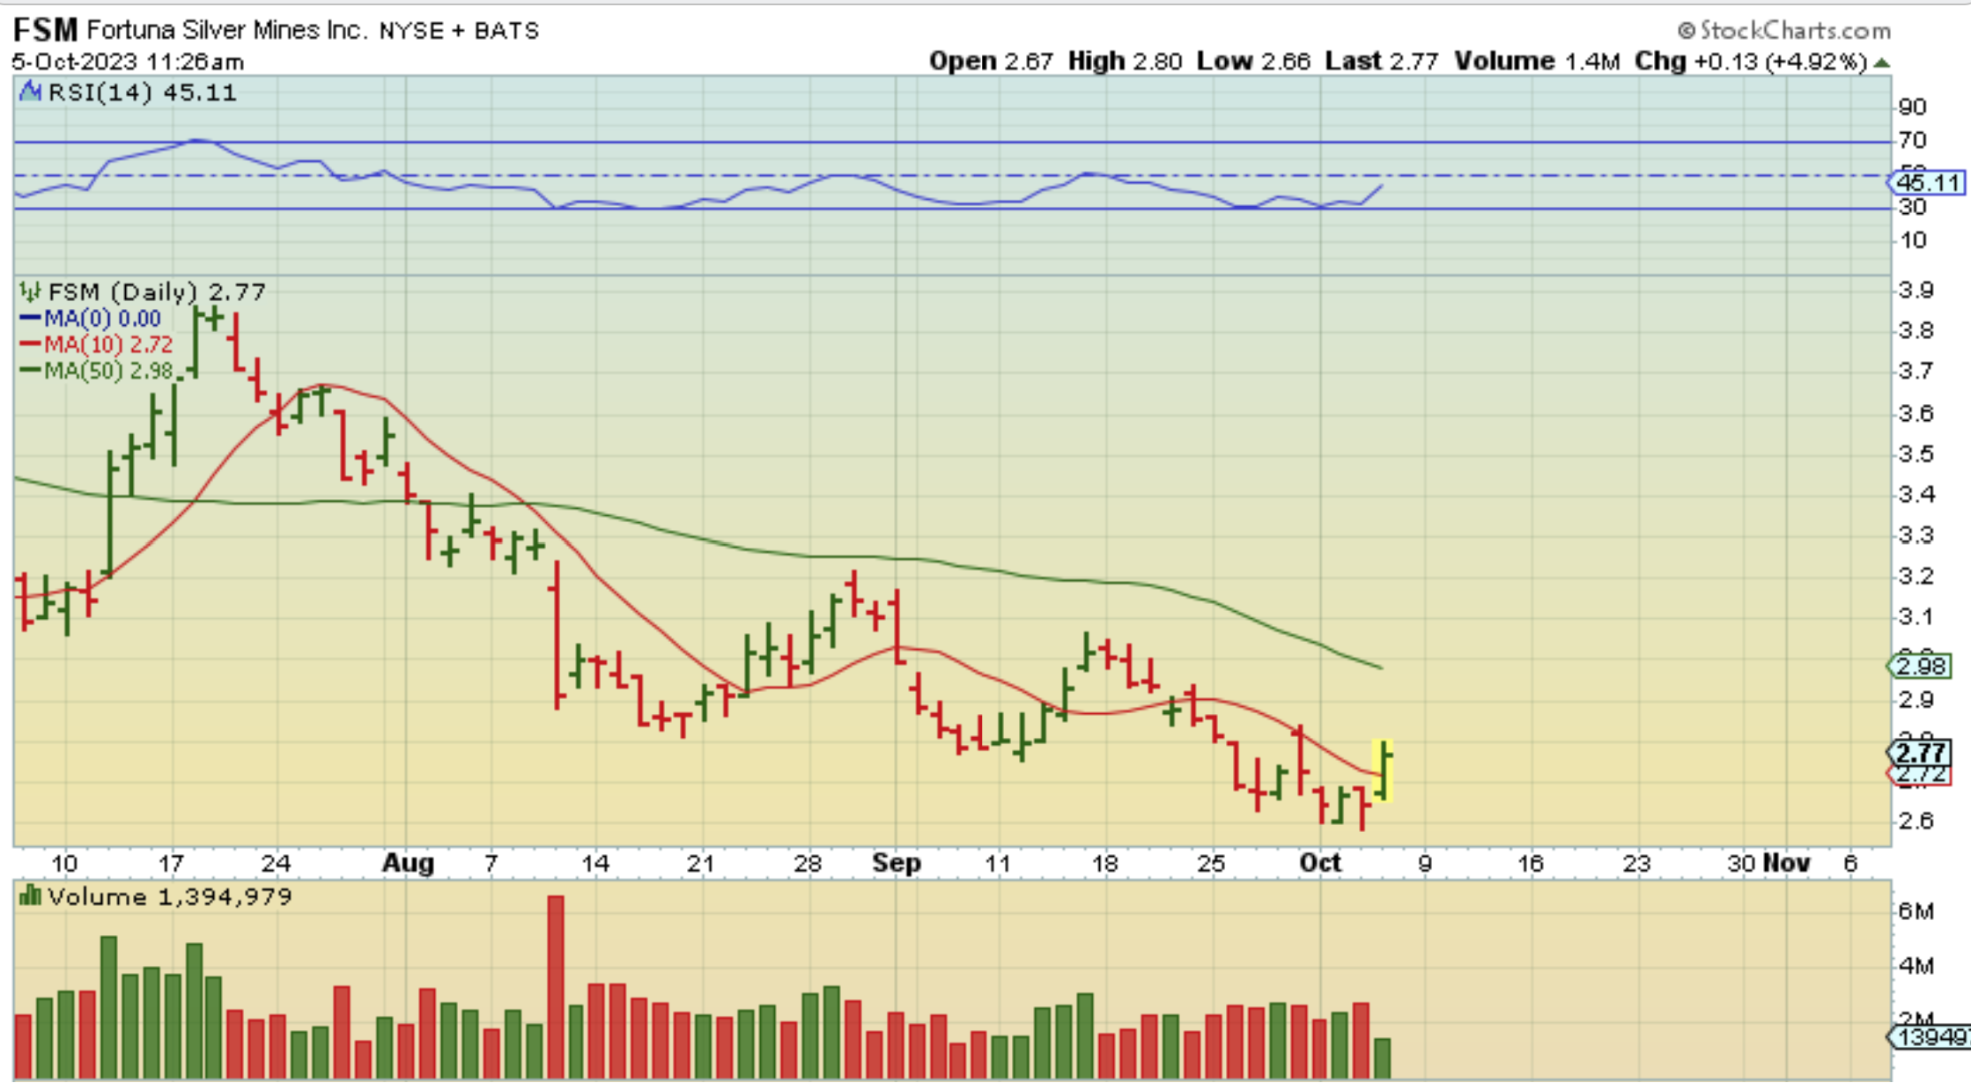Click the RSI(14) indicator icon
This screenshot has height=1083, width=1971.
point(30,92)
